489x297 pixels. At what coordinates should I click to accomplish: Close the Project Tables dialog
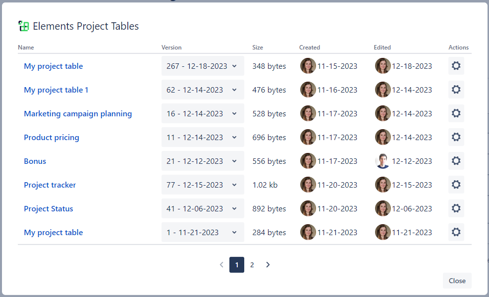coord(457,281)
